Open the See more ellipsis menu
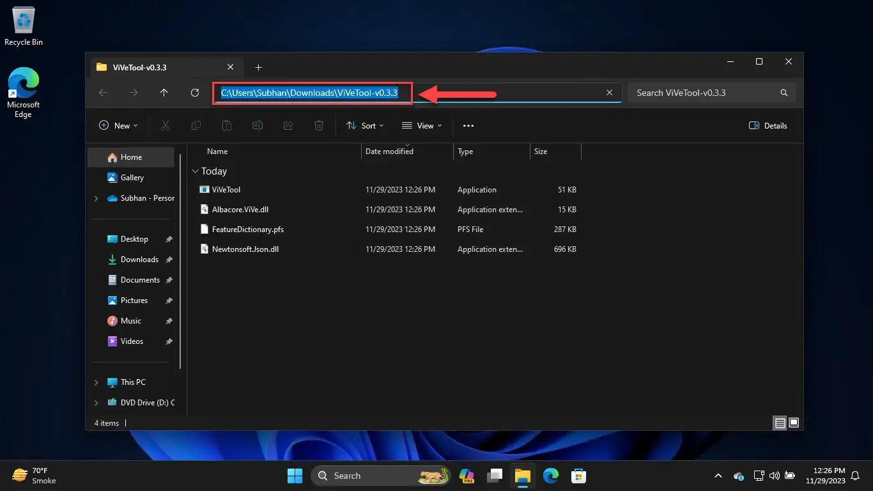This screenshot has width=873, height=491. [468, 125]
